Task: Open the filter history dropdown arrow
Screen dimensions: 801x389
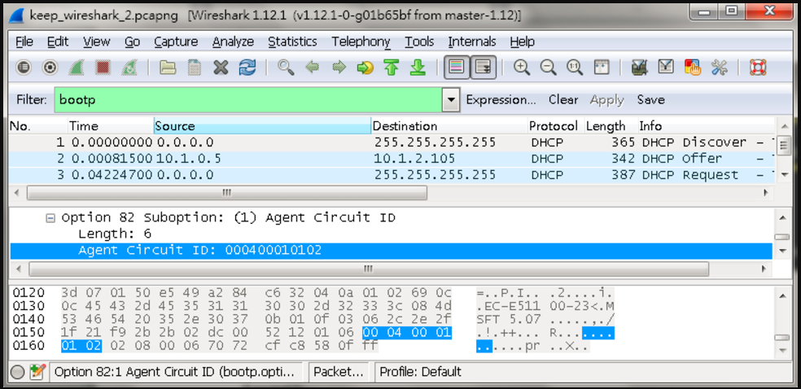Action: 451,99
